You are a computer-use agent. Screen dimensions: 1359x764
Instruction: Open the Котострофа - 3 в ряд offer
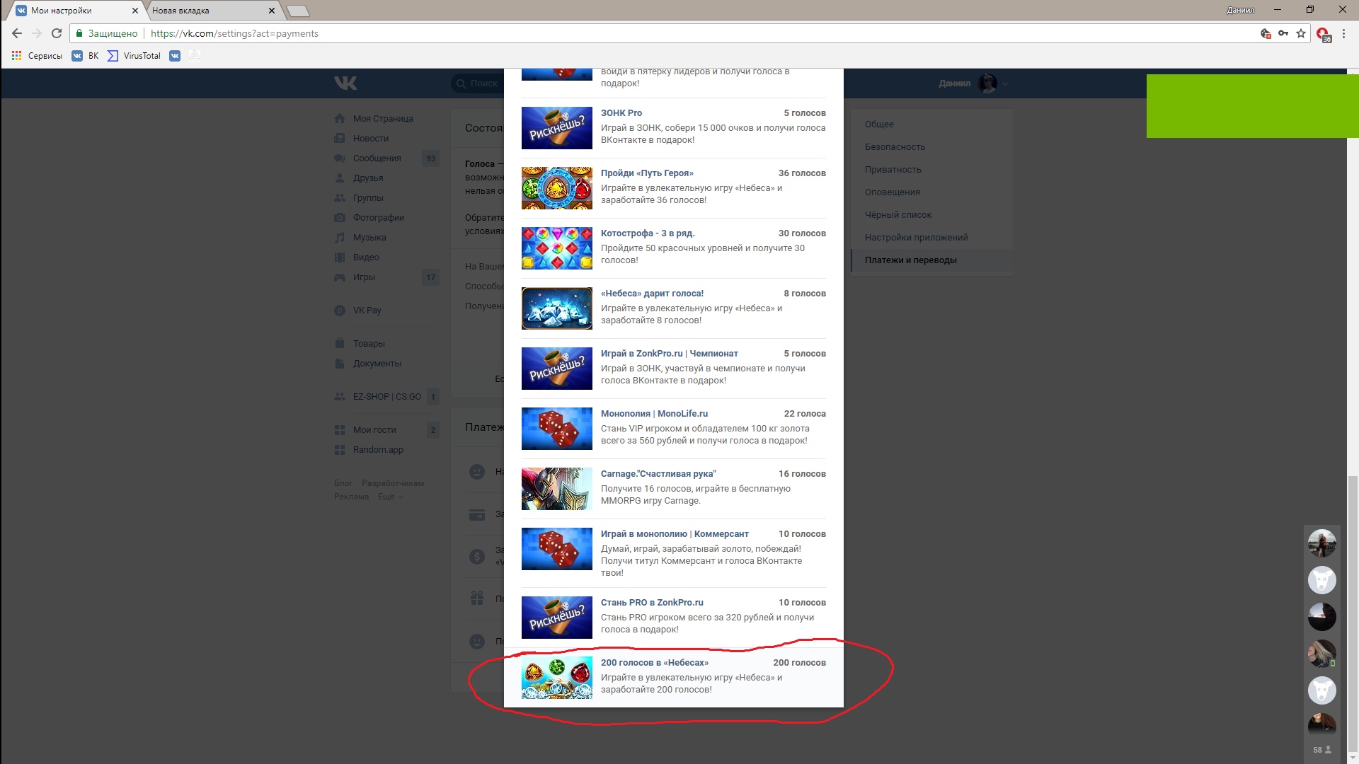pos(647,233)
